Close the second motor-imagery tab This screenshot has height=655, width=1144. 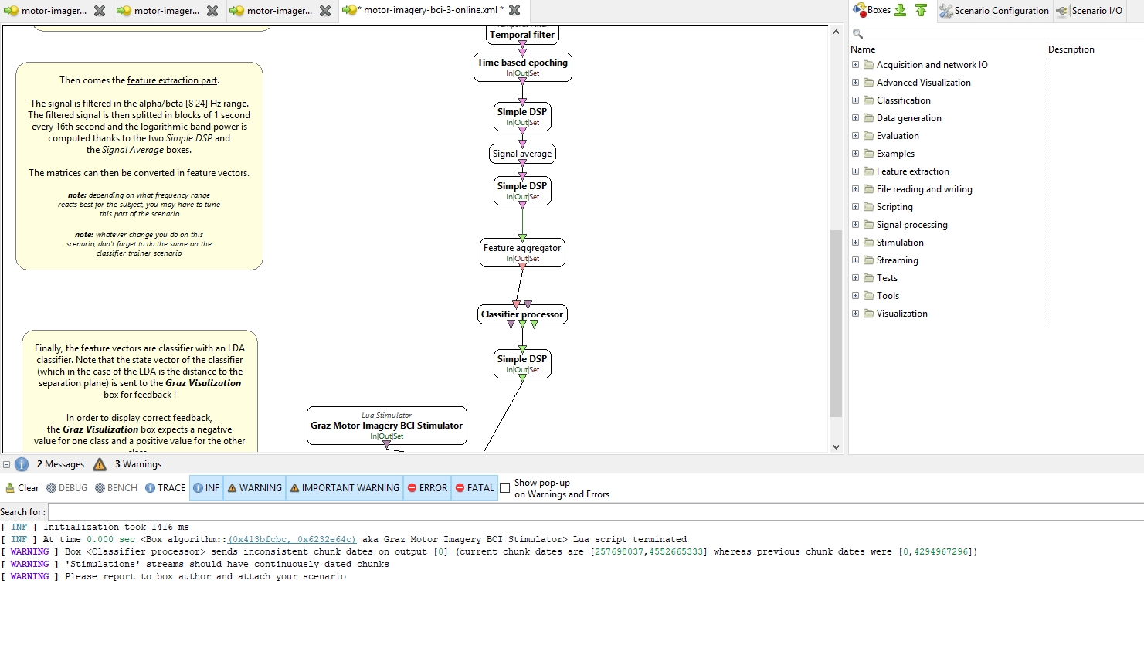point(212,11)
